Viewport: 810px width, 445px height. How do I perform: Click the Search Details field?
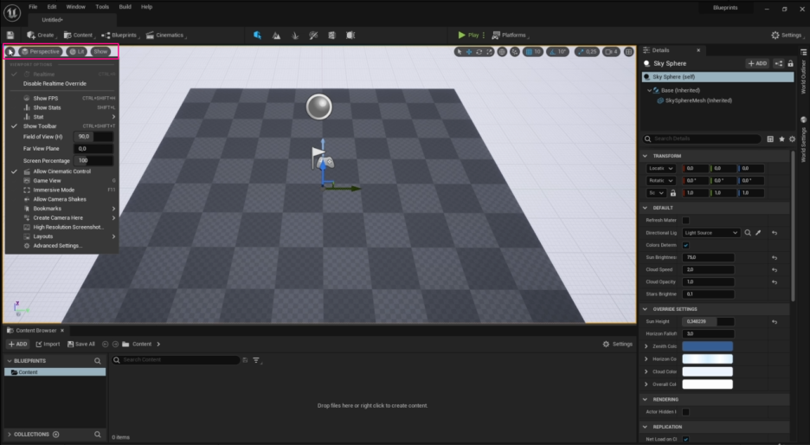click(702, 139)
